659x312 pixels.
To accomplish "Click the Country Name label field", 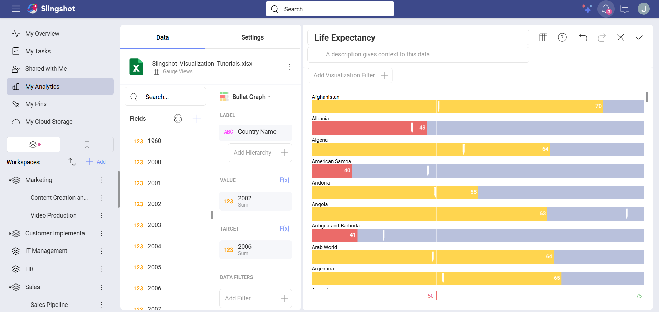I will 256,132.
